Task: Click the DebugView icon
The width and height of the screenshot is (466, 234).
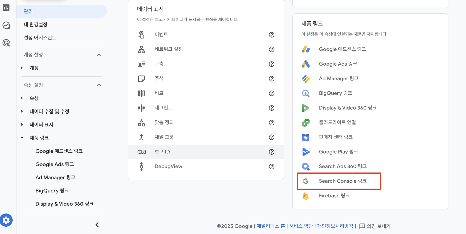Action: point(141,166)
